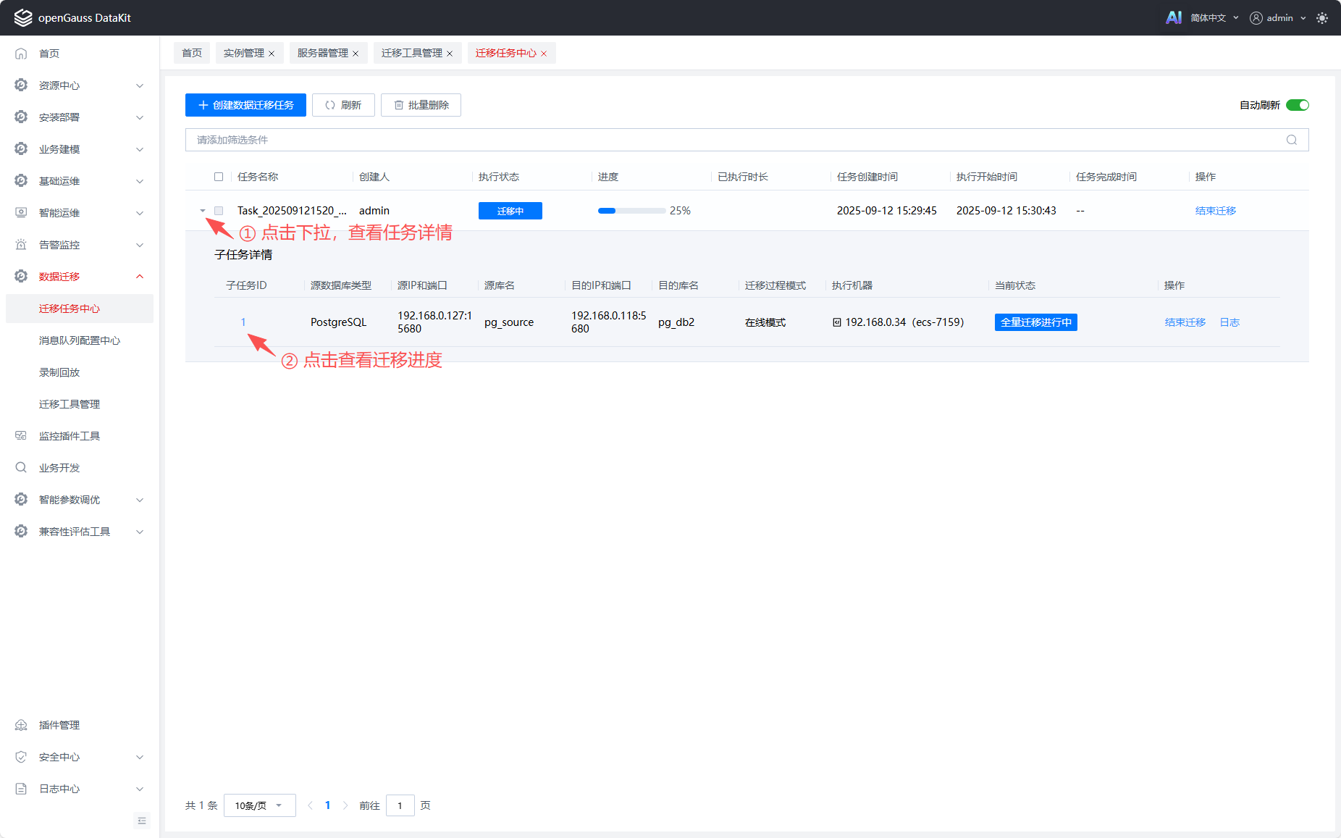
Task: Check the select-all checkbox in table header
Action: (219, 177)
